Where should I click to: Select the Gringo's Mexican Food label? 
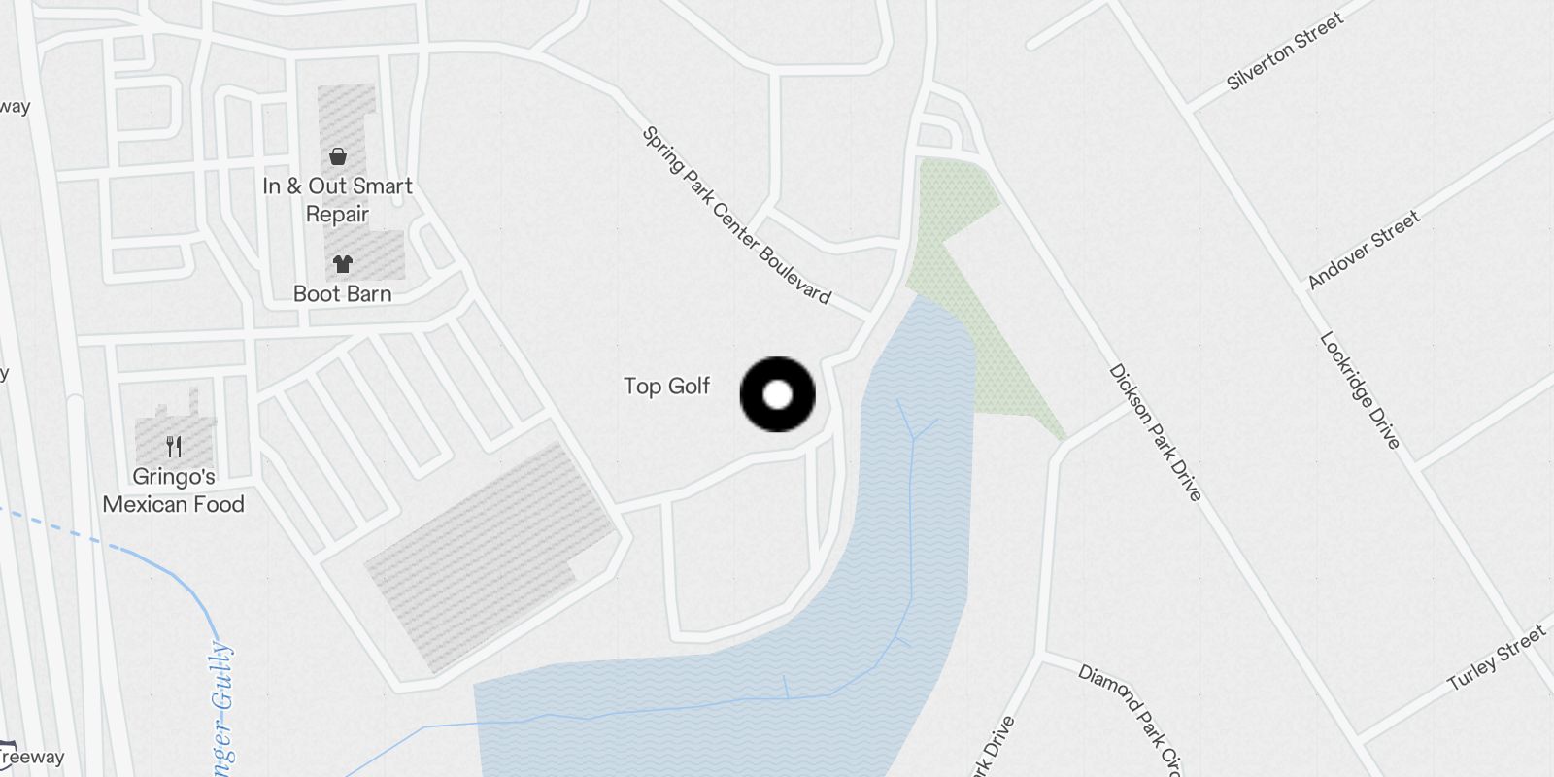pos(174,490)
